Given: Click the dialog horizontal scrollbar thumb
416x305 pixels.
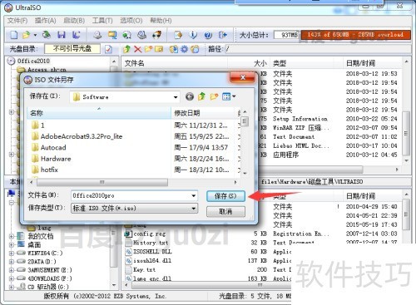Looking at the screenshot, I should pos(102,182).
